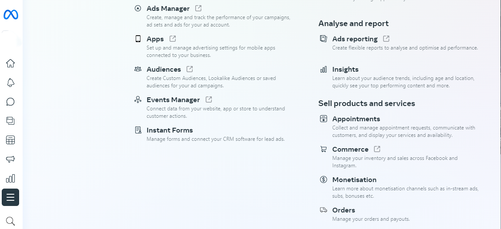The height and width of the screenshot is (229, 501).
Task: Click the Commerce external link icon
Action: (377, 149)
